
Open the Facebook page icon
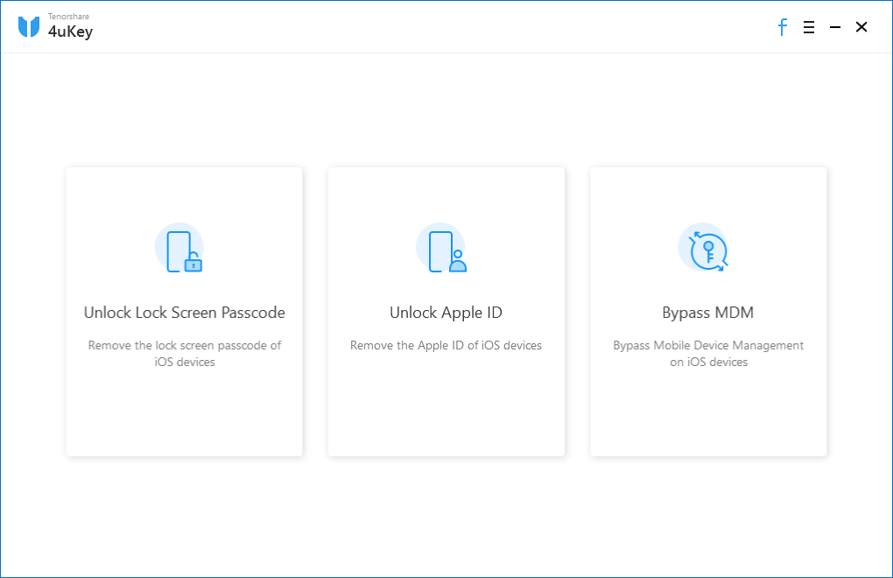click(x=783, y=27)
